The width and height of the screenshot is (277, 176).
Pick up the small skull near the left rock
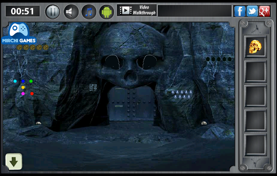tap(38, 123)
